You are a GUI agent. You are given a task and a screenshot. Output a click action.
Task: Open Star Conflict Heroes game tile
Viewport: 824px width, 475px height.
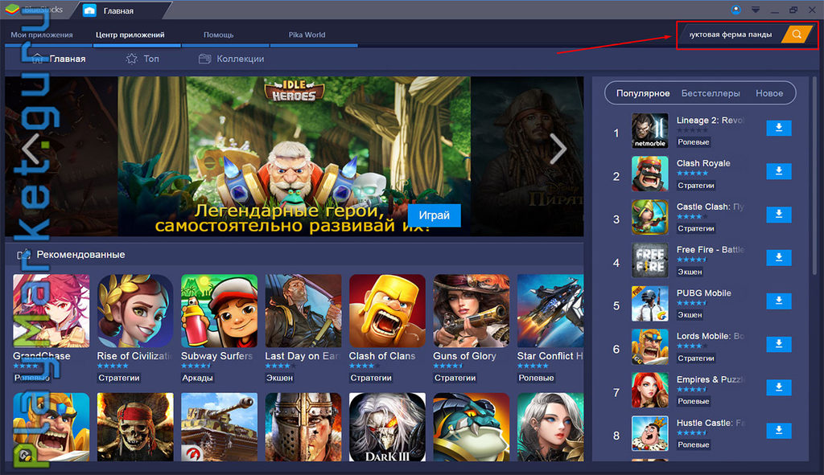tap(550, 311)
